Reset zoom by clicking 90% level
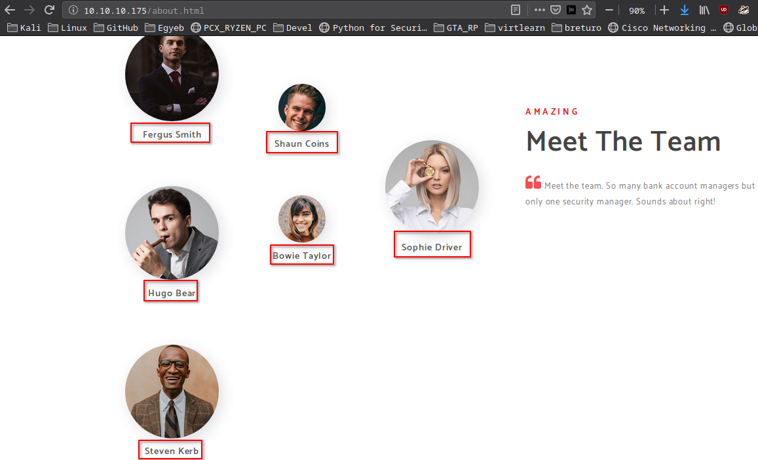 636,10
